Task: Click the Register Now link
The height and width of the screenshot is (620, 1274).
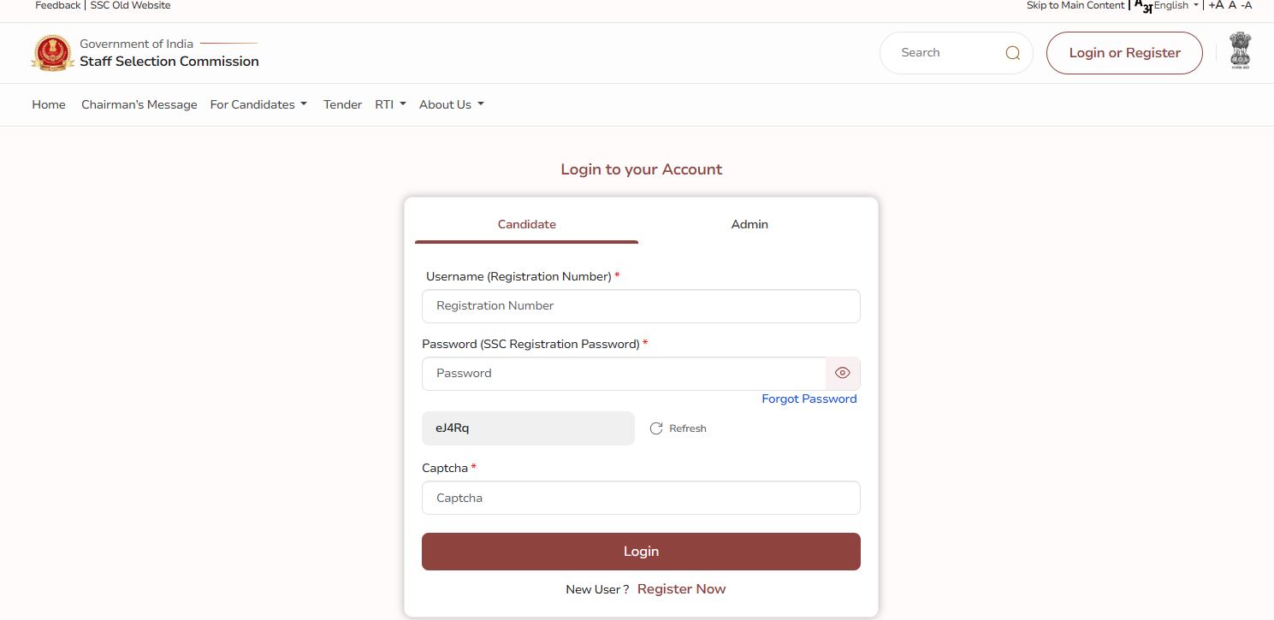Action: (681, 589)
